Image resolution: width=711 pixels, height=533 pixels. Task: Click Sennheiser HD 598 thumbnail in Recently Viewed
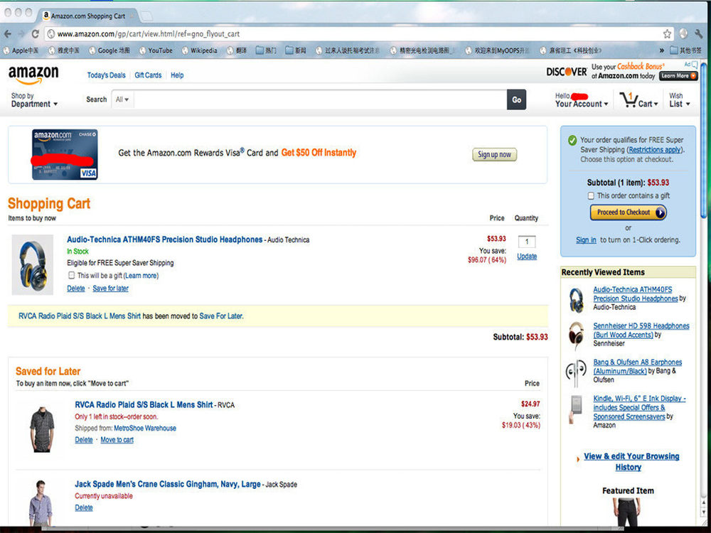[x=577, y=335]
